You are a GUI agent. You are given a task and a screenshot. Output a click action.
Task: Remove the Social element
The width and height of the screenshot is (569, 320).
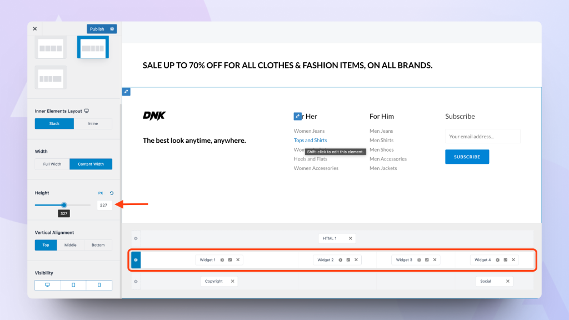(508, 281)
